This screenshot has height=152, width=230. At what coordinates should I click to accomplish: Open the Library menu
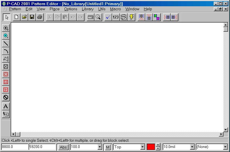coord(88,9)
